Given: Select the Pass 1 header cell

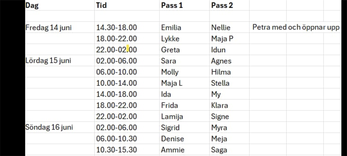Looking at the screenshot, I should [x=172, y=6].
